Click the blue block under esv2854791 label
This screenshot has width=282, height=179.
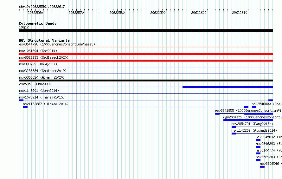point(234,127)
